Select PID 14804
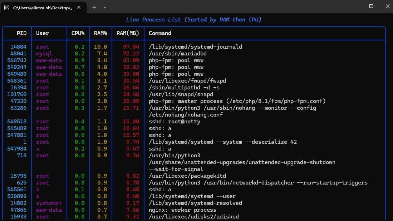 tap(18, 47)
